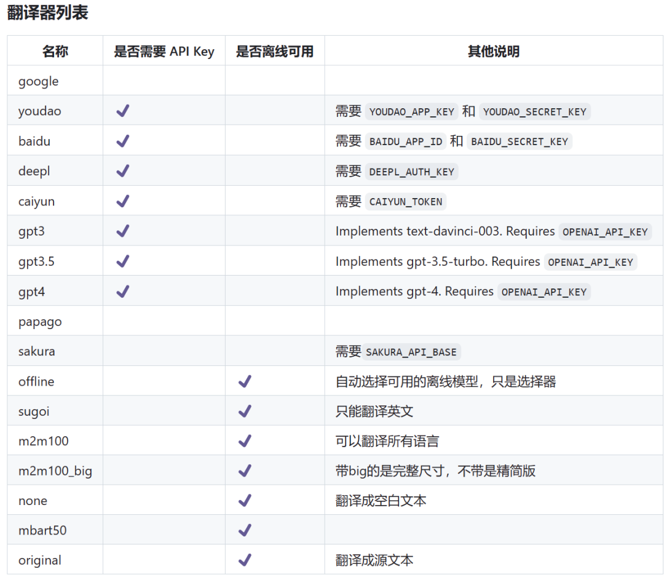664x577 pixels.
Task: Select the youdao translator name
Action: pos(40,111)
